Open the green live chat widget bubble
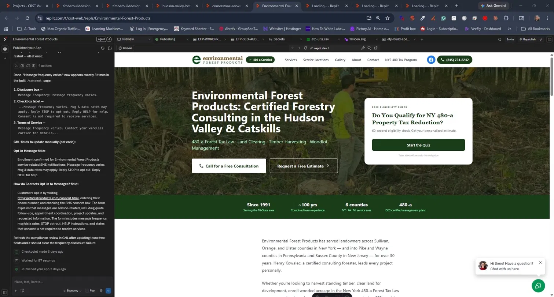 pos(538,285)
